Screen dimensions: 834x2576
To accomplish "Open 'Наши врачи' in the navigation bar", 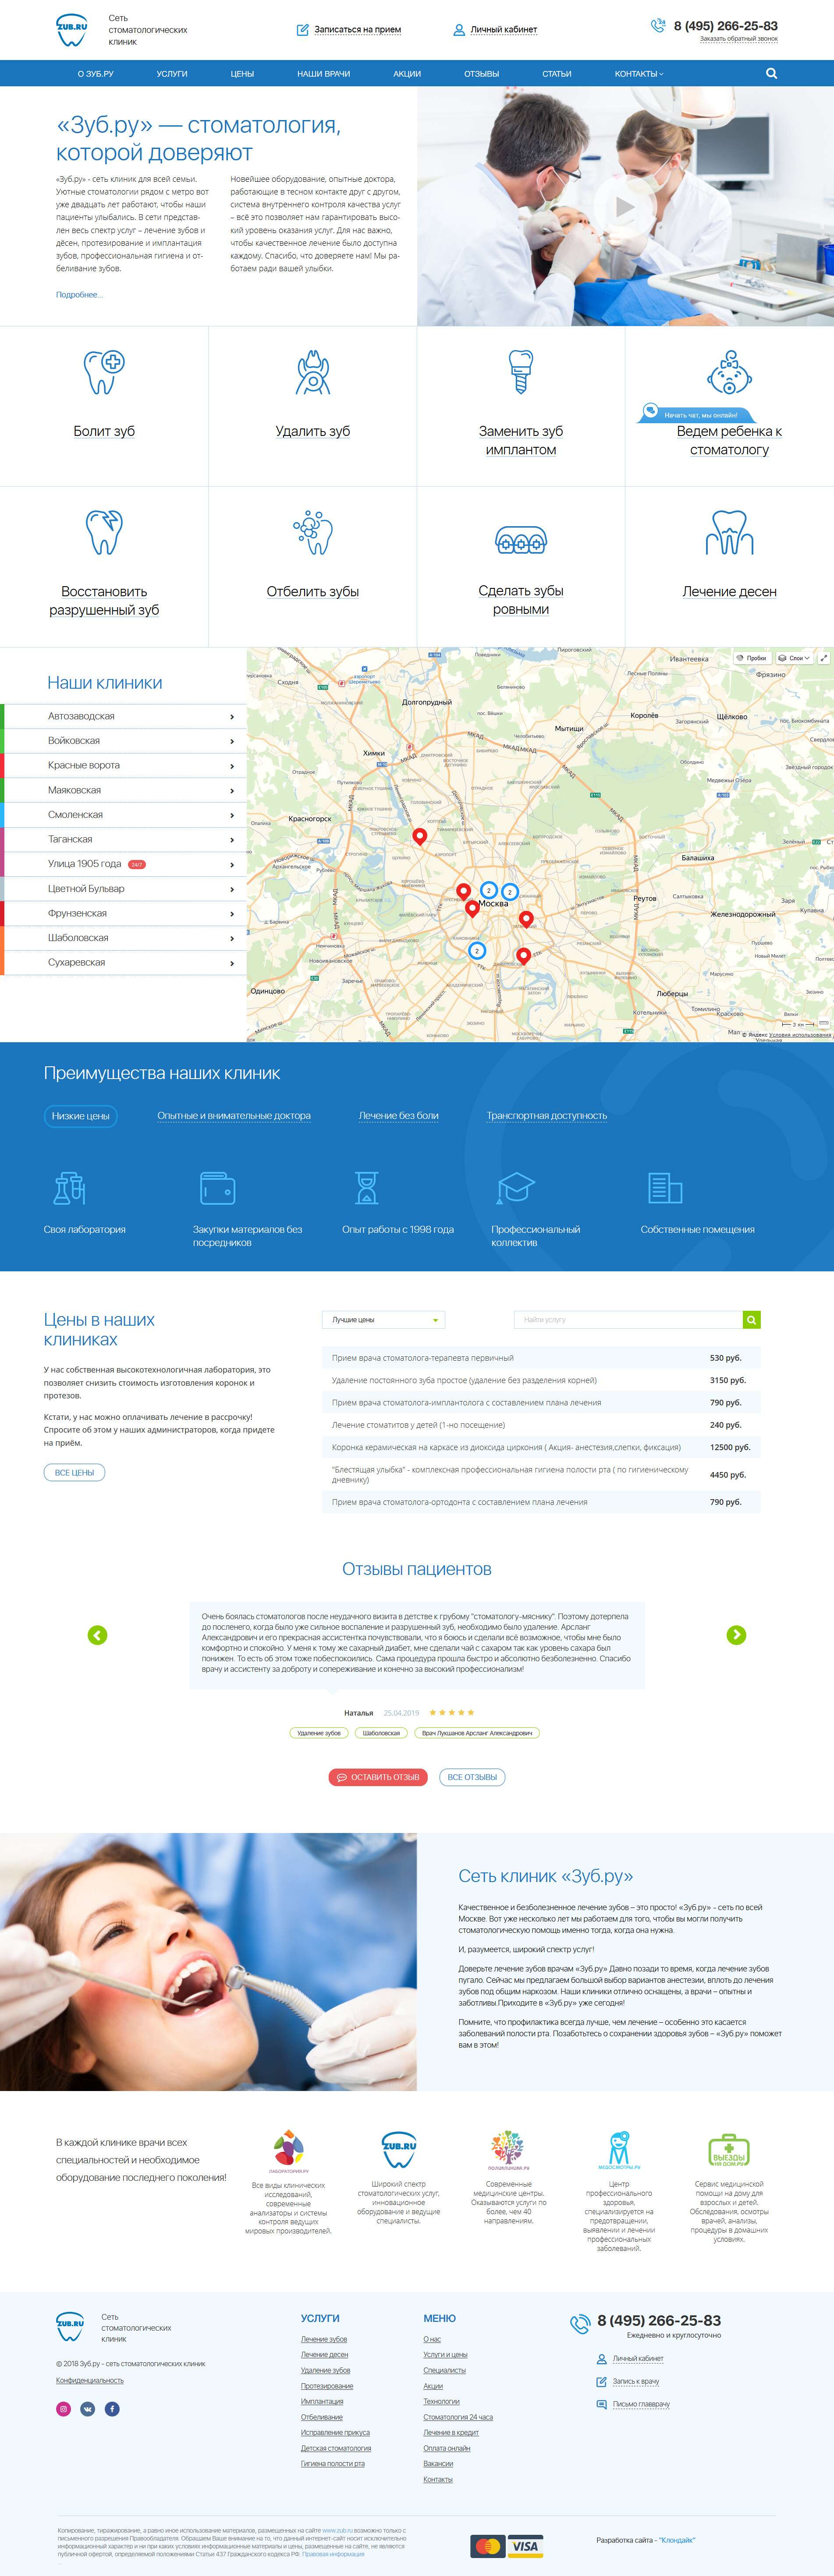I will (x=323, y=73).
